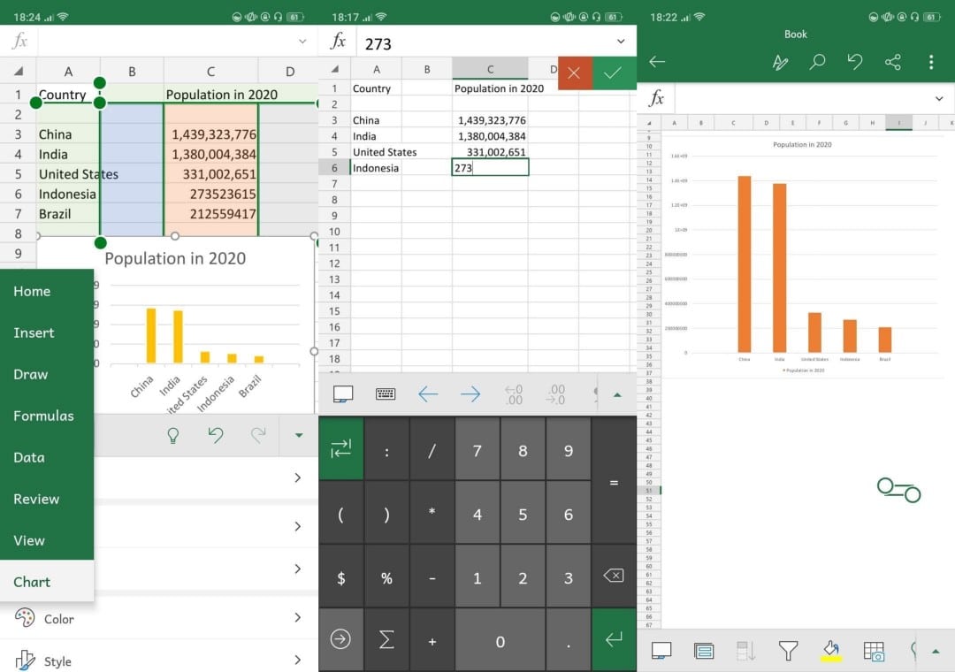This screenshot has height=672, width=955.
Task: Collapse the ribbon with the down triangle
Action: 299,435
